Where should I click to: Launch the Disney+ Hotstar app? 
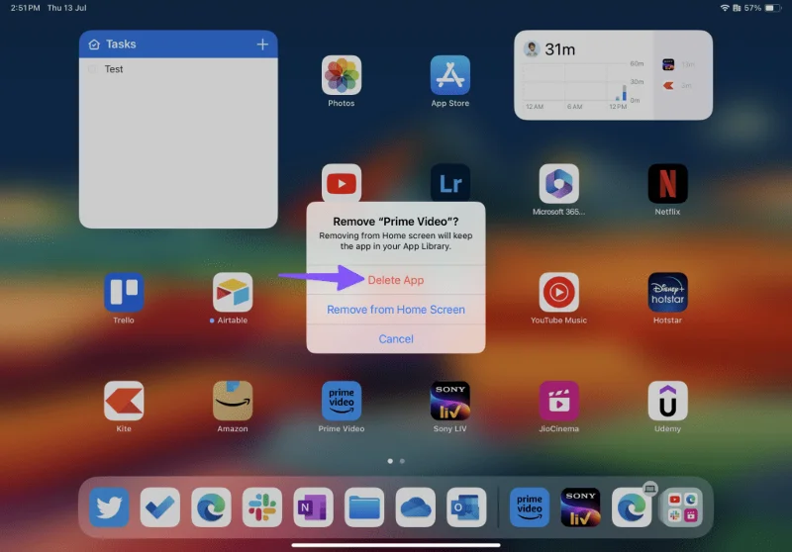(x=667, y=292)
